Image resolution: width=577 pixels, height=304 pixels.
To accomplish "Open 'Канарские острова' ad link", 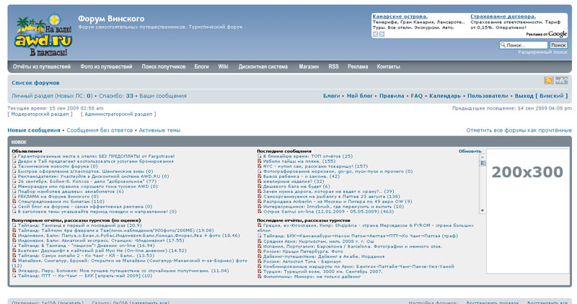I will (x=400, y=17).
